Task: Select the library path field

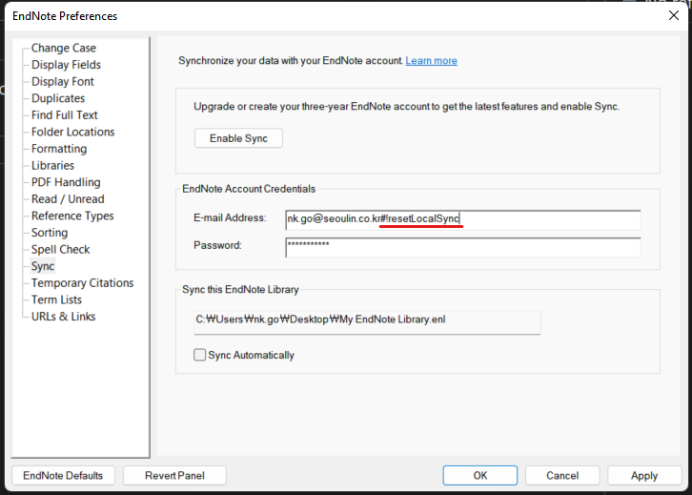Action: pos(367,322)
